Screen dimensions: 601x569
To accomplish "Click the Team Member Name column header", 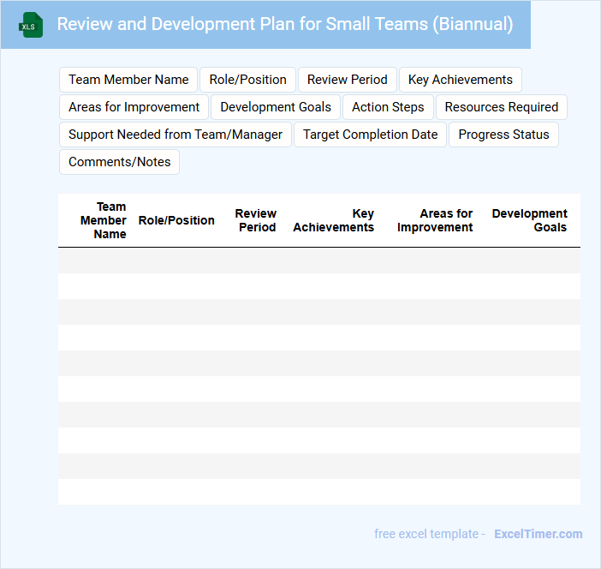I will point(104,220).
